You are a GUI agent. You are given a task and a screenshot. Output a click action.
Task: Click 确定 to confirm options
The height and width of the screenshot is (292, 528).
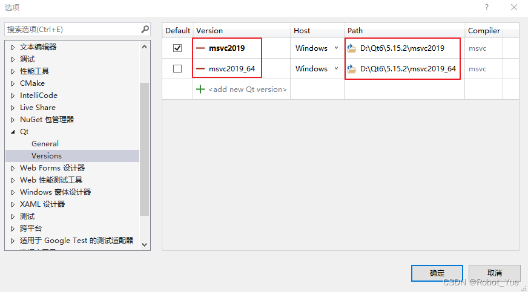pyautogui.click(x=437, y=273)
